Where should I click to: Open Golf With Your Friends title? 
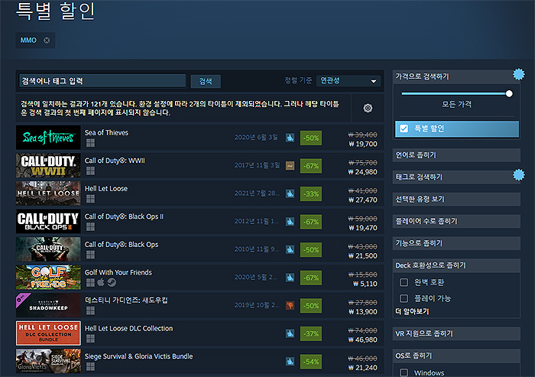[118, 272]
